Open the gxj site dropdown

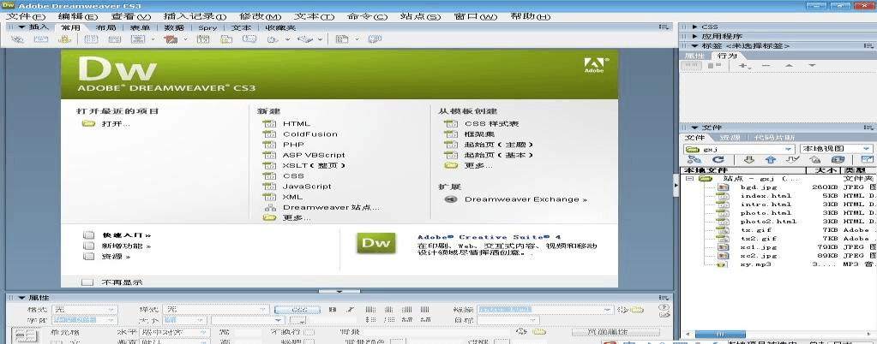739,149
